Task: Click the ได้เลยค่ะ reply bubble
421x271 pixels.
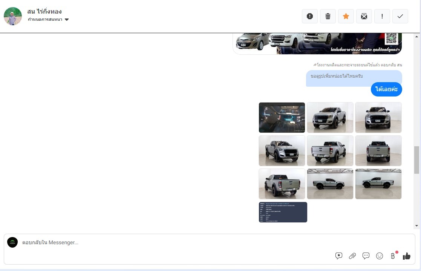Action: point(386,89)
